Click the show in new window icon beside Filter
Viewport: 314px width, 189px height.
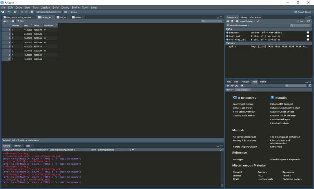pyautogui.click(x=13, y=21)
